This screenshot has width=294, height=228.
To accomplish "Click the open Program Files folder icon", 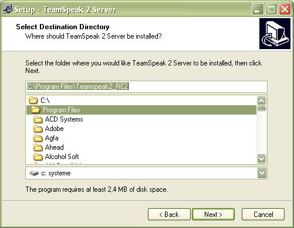I will (35, 110).
